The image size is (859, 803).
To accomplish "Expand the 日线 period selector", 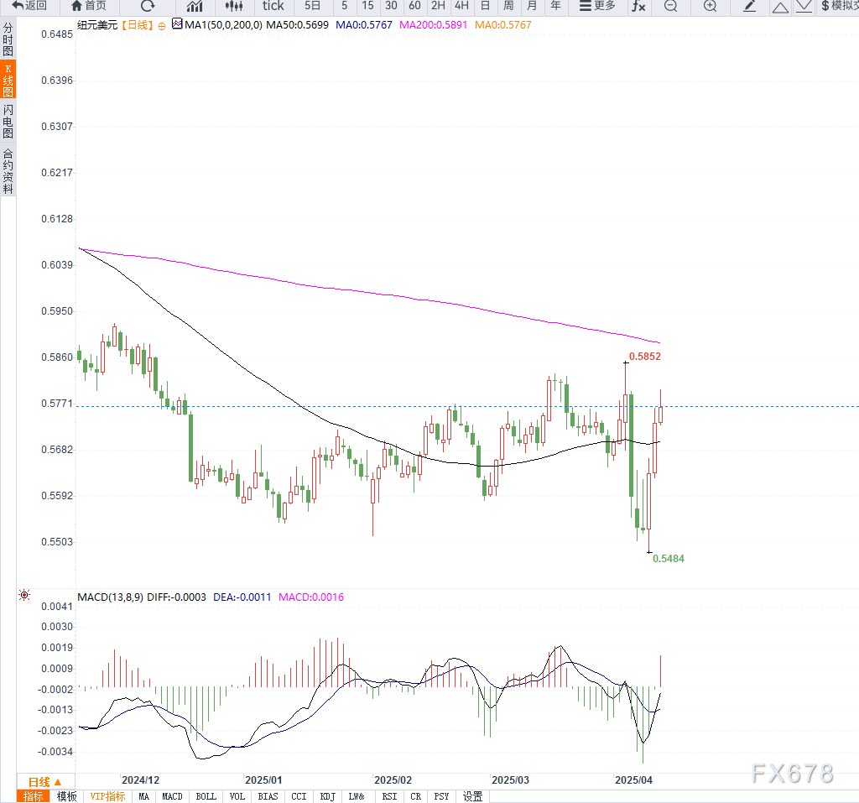I will click(45, 782).
